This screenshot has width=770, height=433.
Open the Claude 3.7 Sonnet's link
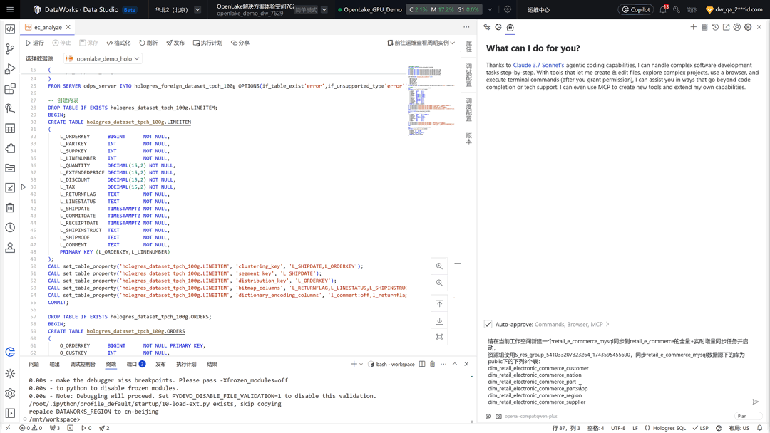(538, 65)
